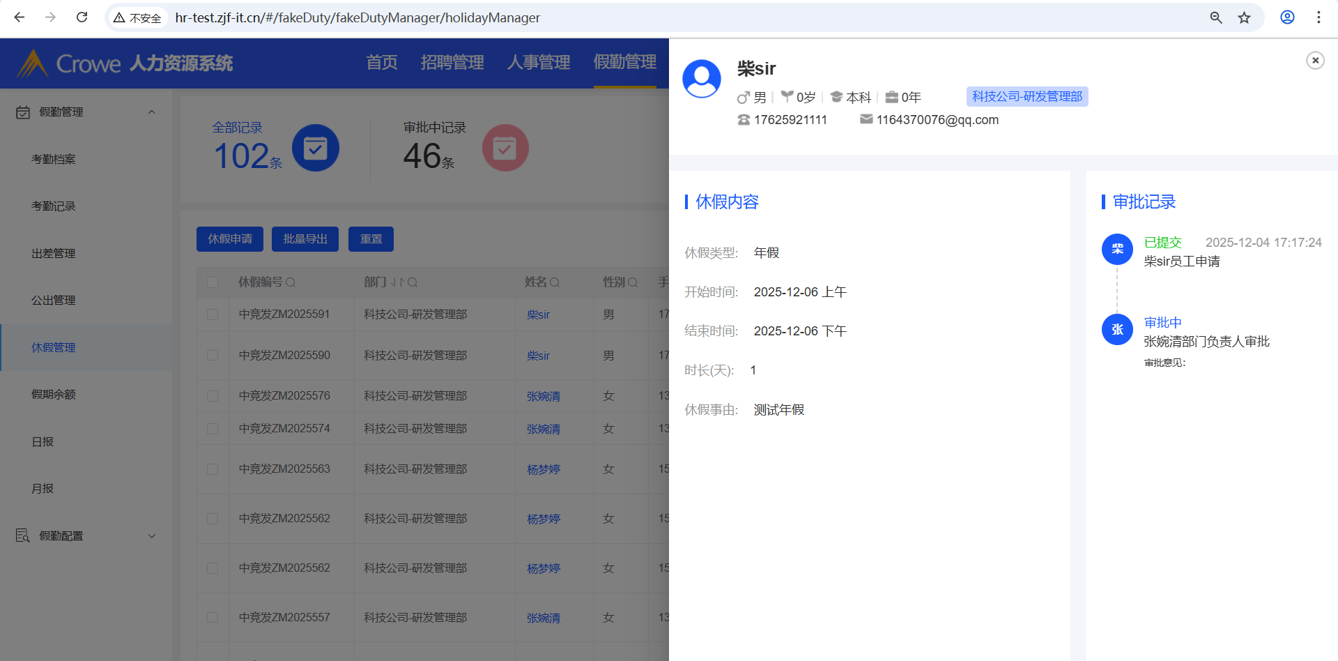Open 假期余额 in the sidebar

54,395
